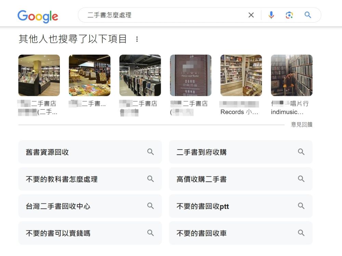Click 意見回饋 feedback link

(302, 125)
